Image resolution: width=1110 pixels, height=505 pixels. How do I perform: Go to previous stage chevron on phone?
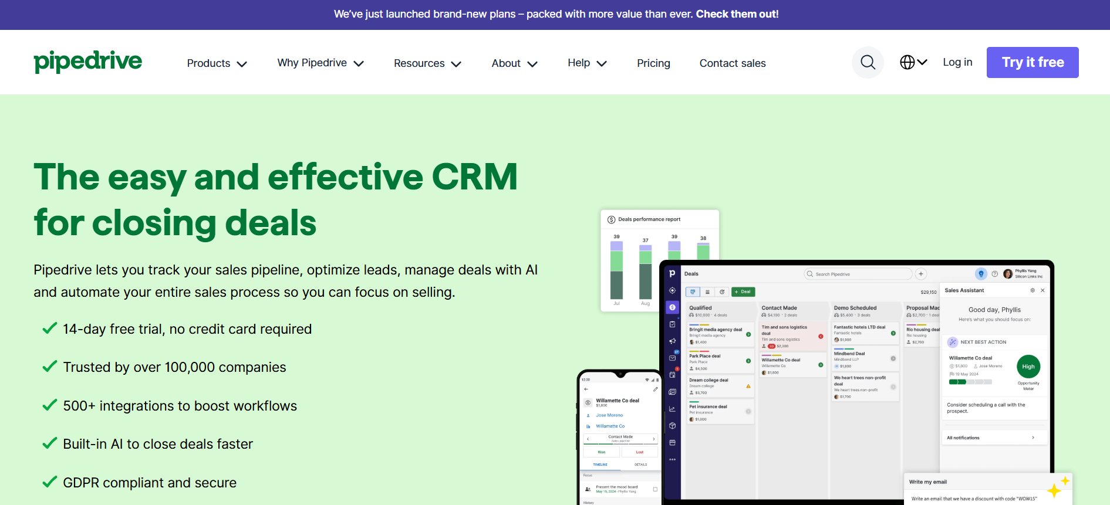click(588, 439)
